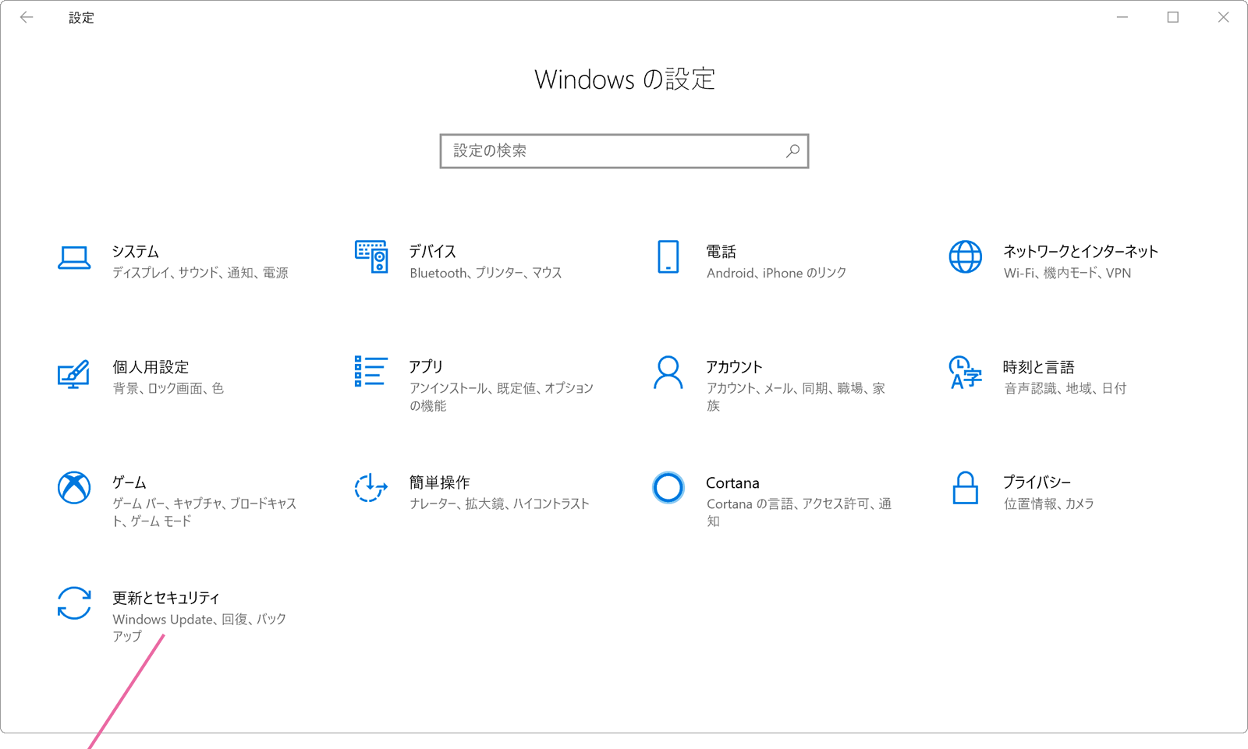The image size is (1248, 749).
Task: Click the Wi-Fi、機内モード、VPN description
Action: (1067, 273)
